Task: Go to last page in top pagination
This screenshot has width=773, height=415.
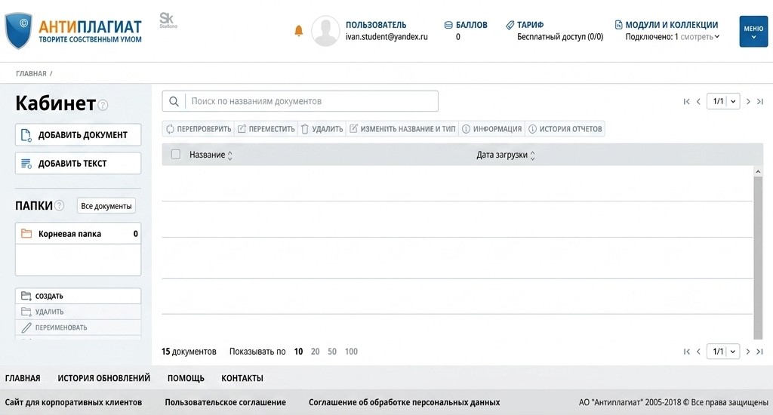Action: pos(759,102)
